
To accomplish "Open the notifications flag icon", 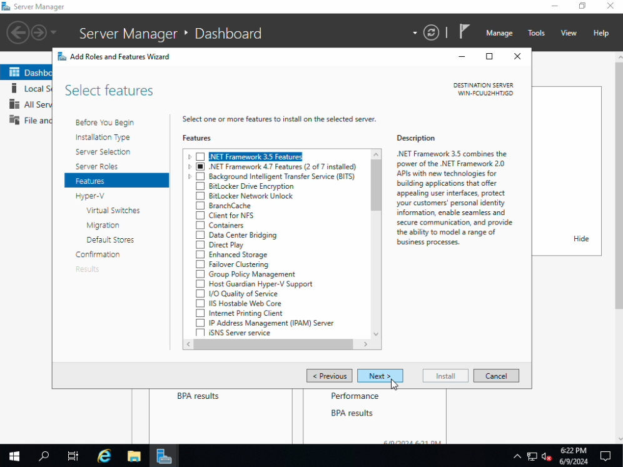I will pyautogui.click(x=464, y=32).
